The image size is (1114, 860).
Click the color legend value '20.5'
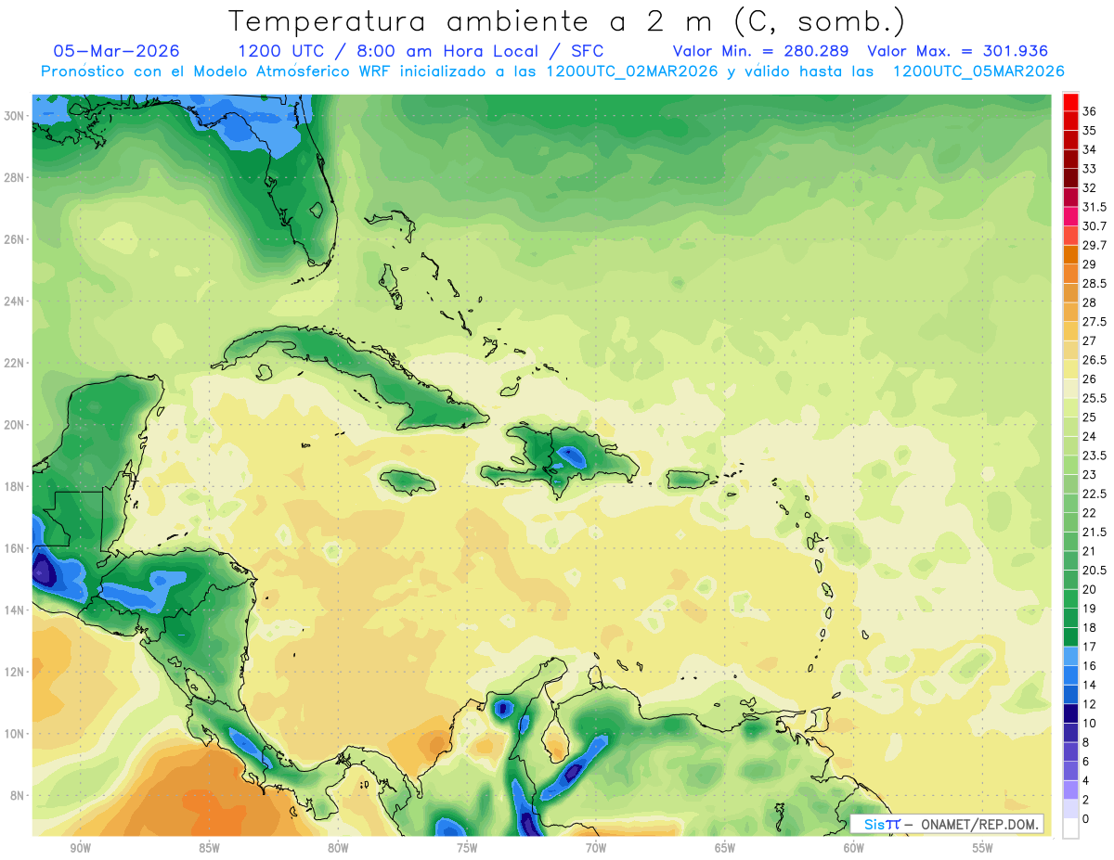[1095, 571]
